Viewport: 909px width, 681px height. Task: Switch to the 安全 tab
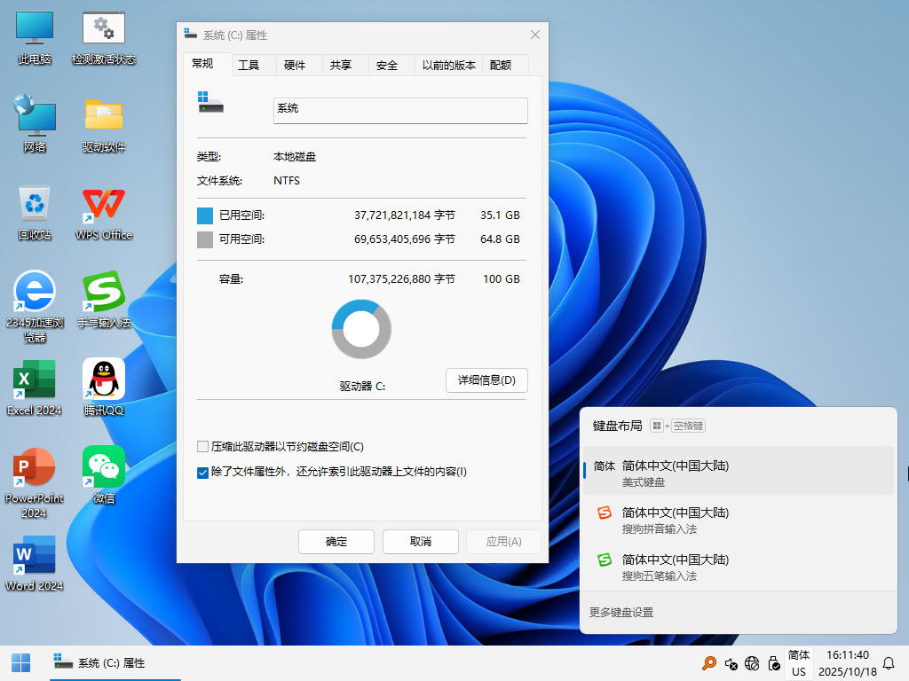(x=387, y=65)
